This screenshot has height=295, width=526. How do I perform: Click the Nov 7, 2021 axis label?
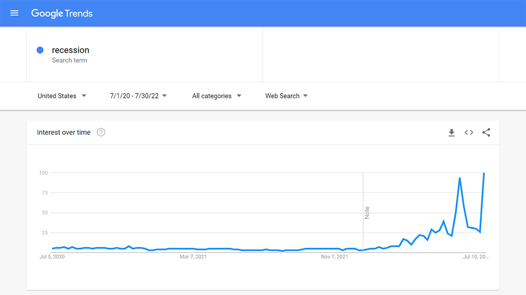pos(335,257)
